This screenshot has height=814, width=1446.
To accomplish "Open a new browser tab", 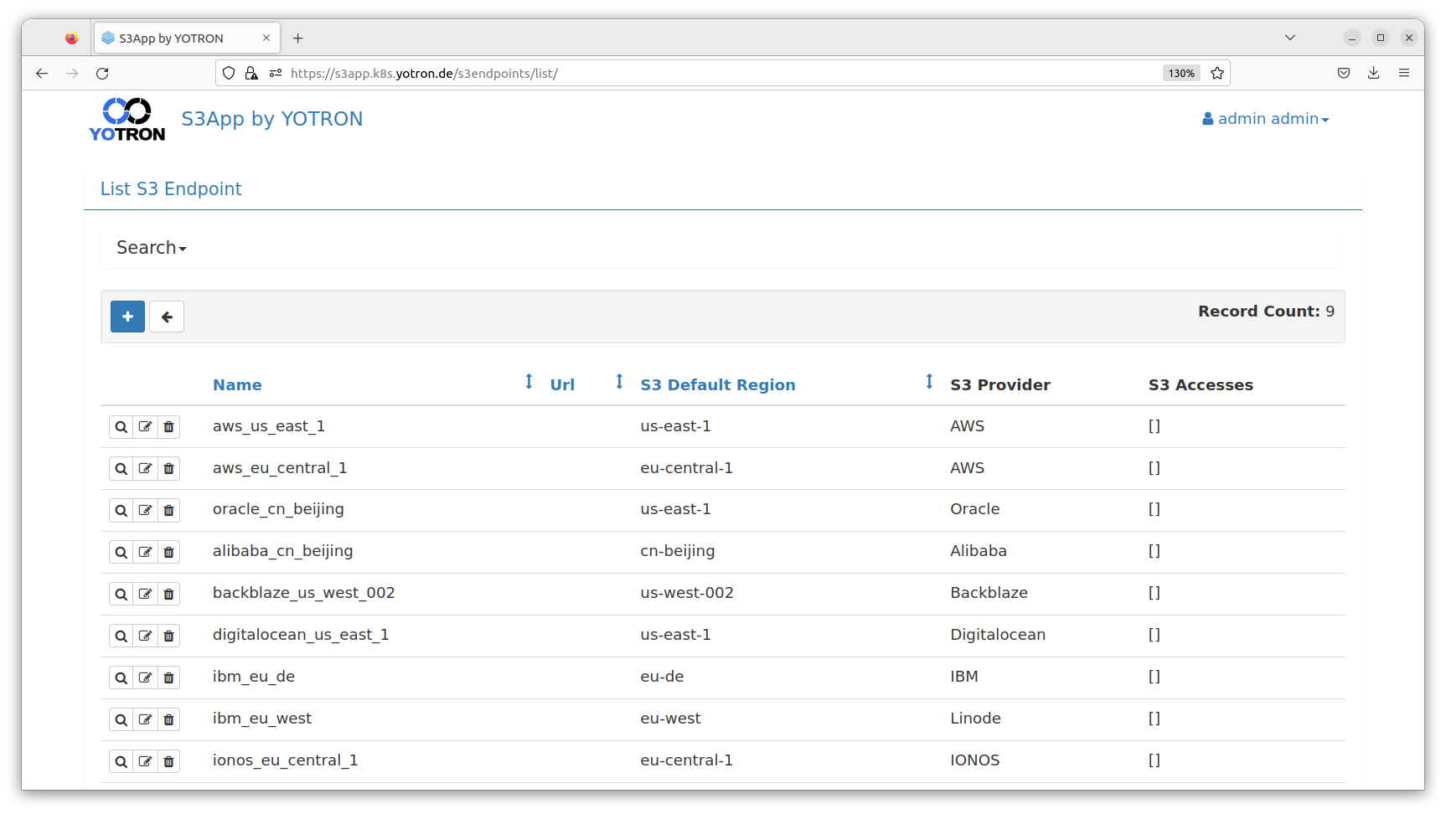I will click(x=298, y=39).
